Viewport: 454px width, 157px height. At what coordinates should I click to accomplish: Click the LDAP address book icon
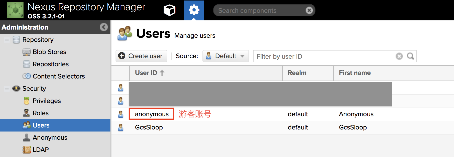[26, 150]
